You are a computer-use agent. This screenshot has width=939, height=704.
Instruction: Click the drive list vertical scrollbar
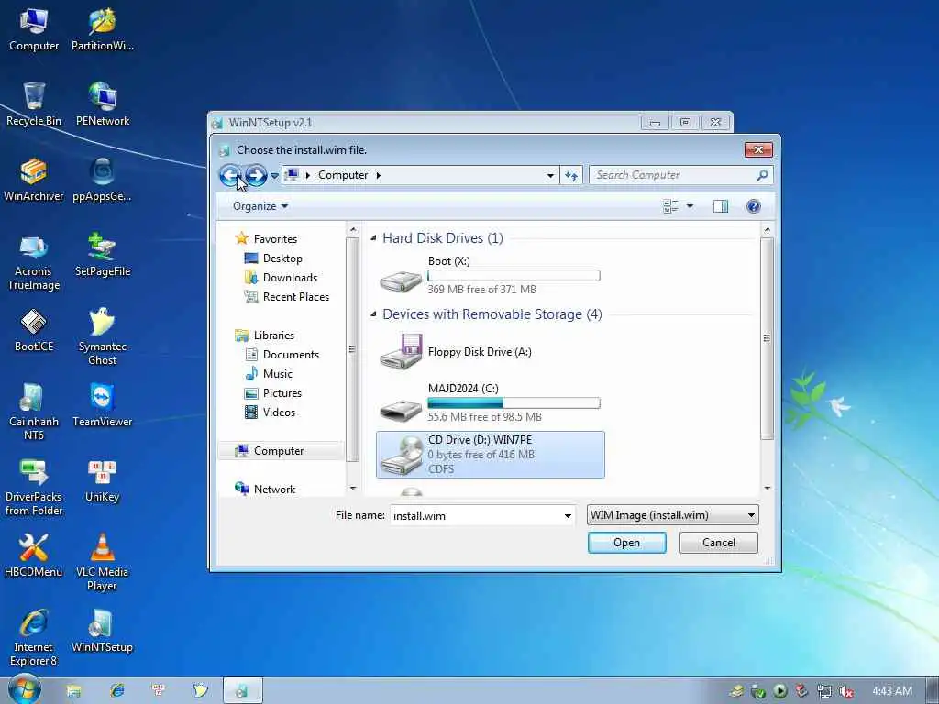tap(767, 339)
